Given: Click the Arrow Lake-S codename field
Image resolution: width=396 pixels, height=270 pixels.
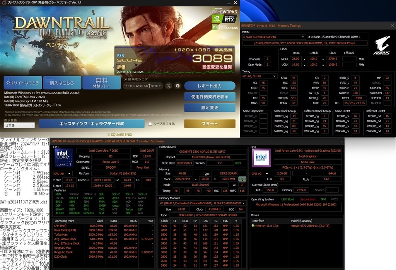Looking at the screenshot, I should [x=111, y=162].
